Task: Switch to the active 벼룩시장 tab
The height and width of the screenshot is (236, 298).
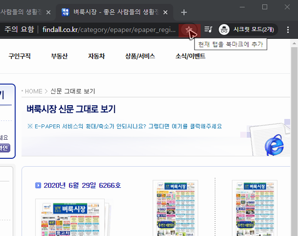Action: click(115, 12)
